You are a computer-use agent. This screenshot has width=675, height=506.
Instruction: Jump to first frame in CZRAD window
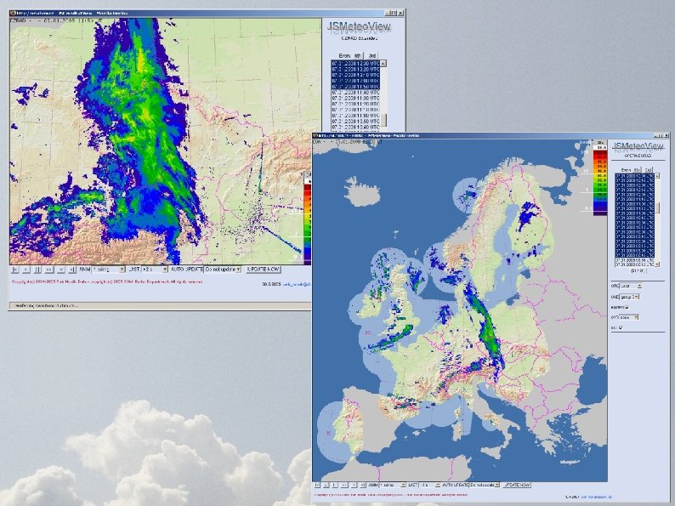[x=15, y=270]
